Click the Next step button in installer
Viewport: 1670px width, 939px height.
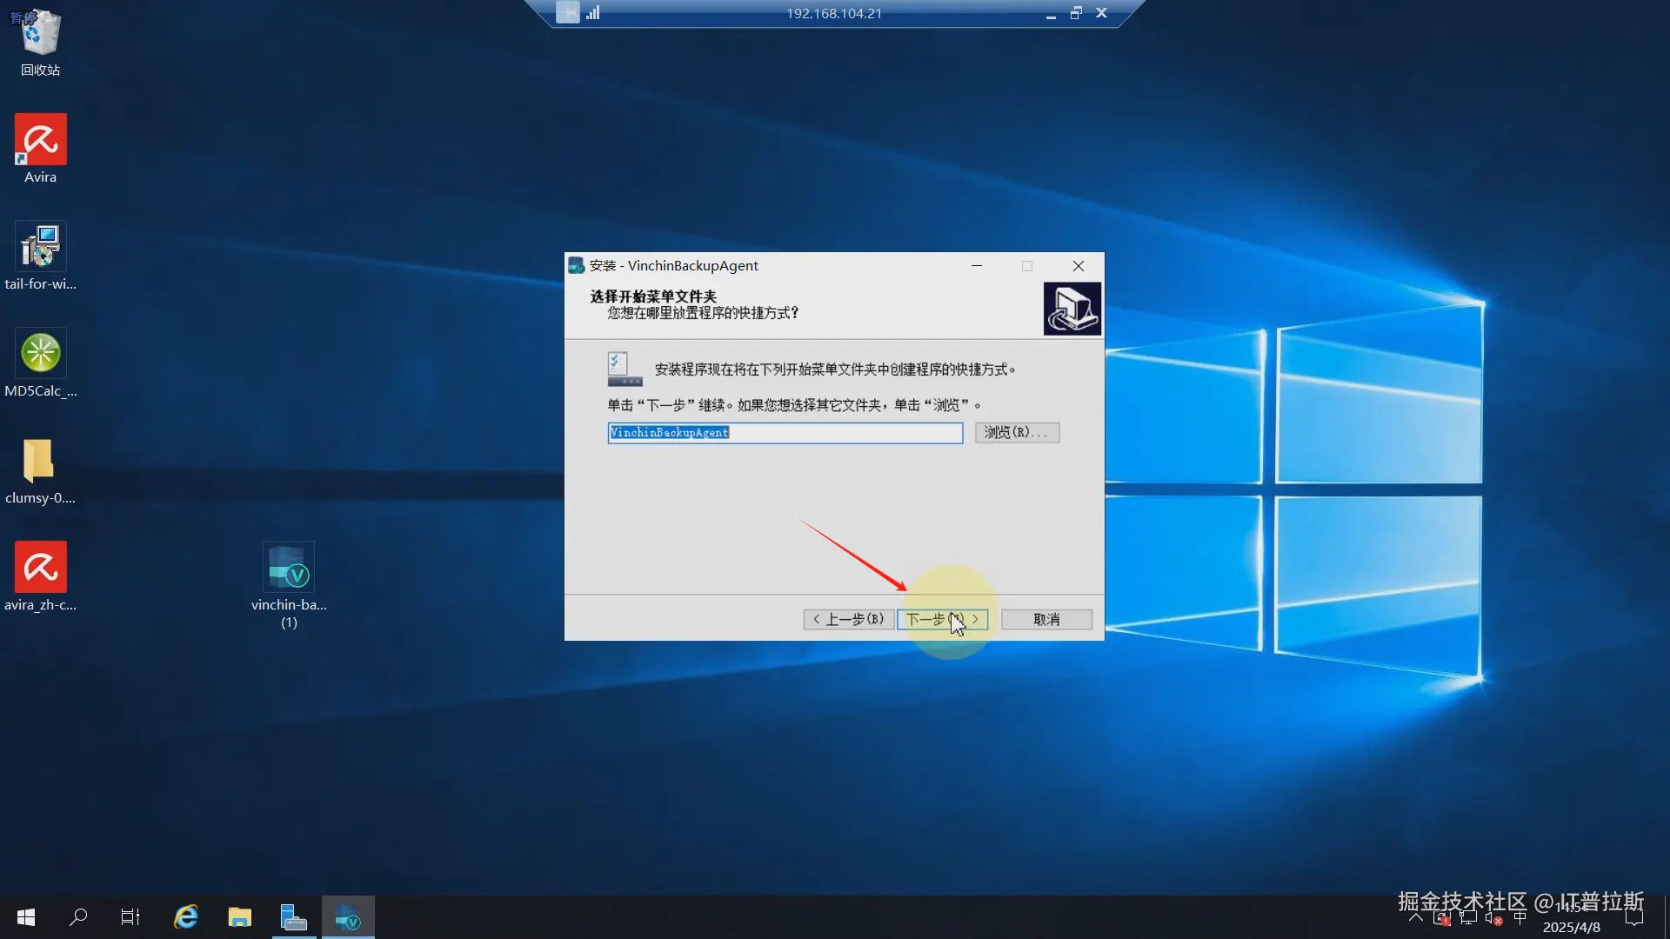coord(942,619)
